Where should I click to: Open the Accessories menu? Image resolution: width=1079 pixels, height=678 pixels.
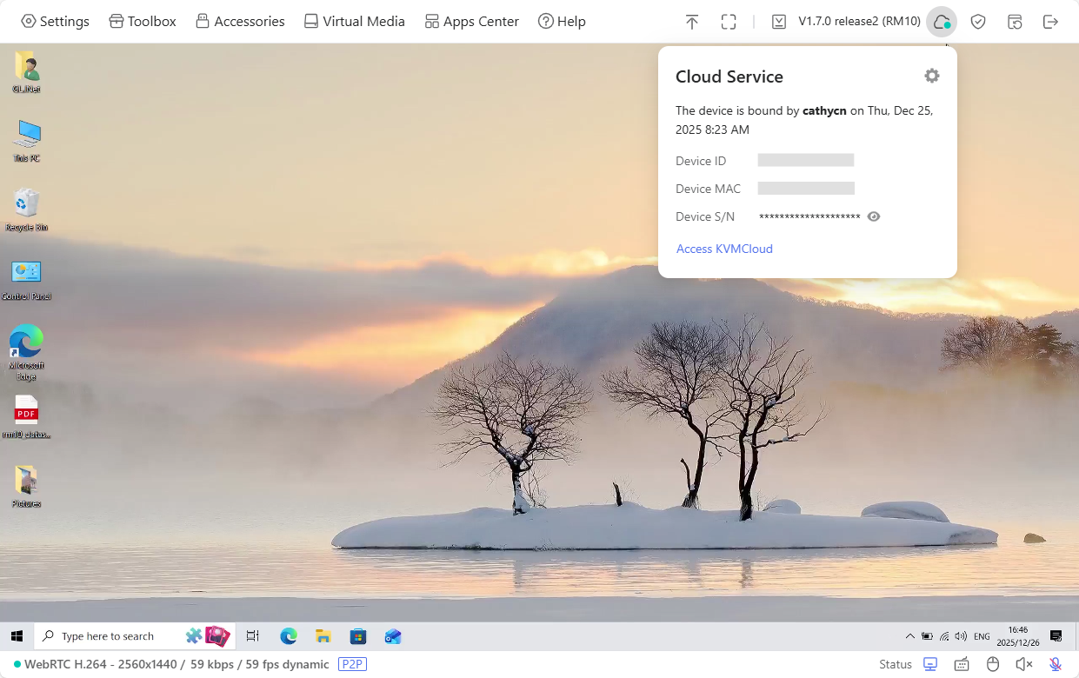coord(240,21)
